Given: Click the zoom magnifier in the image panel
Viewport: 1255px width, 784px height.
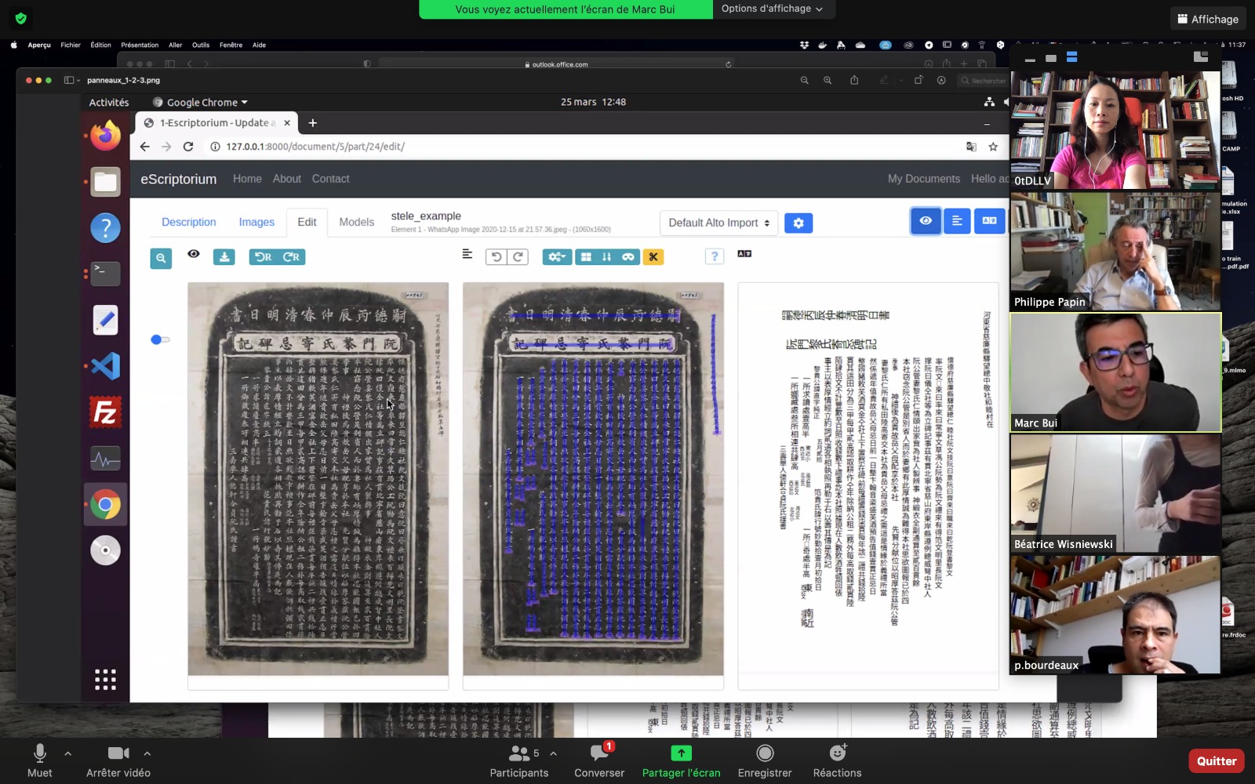Looking at the screenshot, I should click(x=161, y=258).
